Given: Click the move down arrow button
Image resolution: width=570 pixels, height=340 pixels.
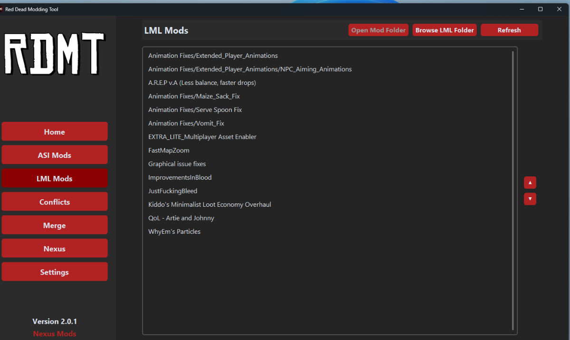Looking at the screenshot, I should click(x=530, y=199).
